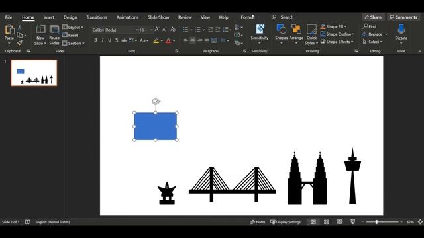Screen dimensions: 424x238
Task: Open the font size 18 dropdown
Action: [x=152, y=30]
